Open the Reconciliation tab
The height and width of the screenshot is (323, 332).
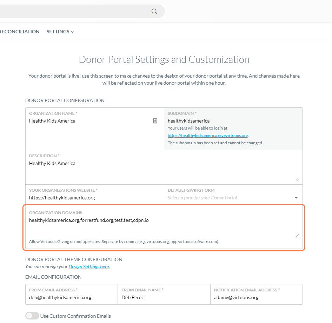coord(20,32)
